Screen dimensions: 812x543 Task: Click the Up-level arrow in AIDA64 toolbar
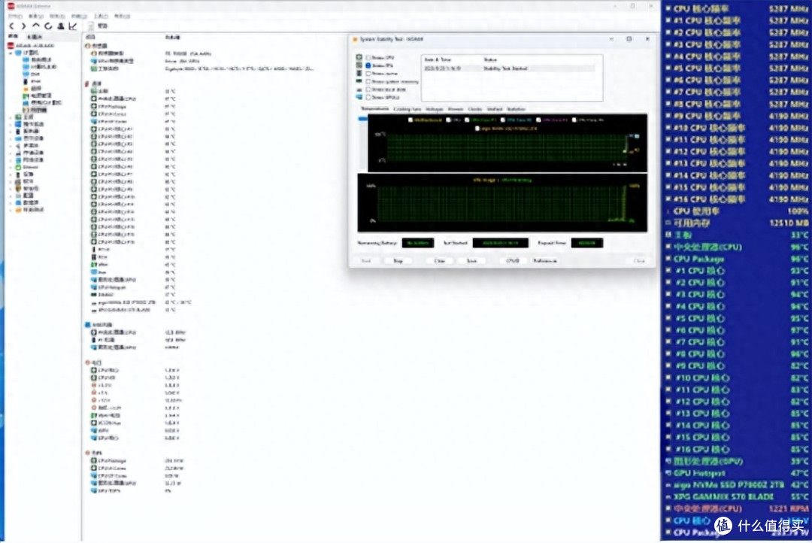36,26
